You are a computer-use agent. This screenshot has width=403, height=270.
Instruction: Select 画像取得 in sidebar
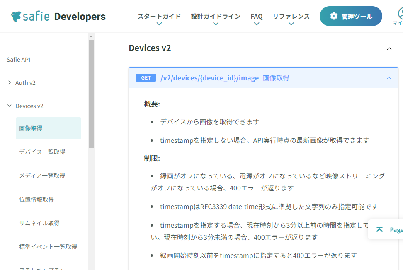click(x=49, y=128)
